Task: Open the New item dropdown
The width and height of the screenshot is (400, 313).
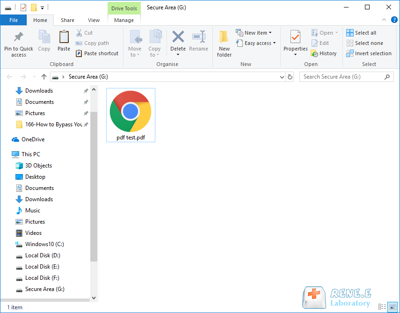Action: (254, 33)
